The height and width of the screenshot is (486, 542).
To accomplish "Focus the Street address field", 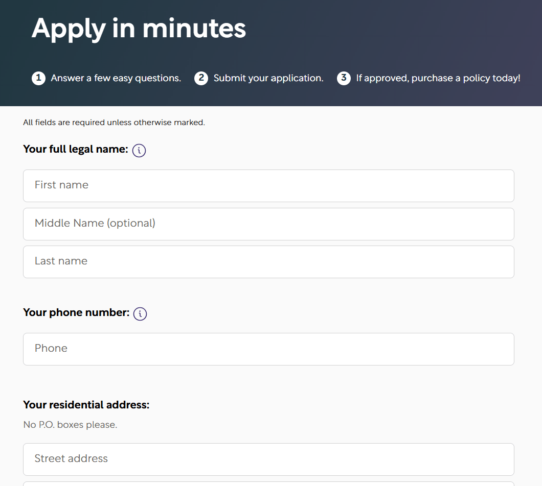I will click(x=268, y=459).
